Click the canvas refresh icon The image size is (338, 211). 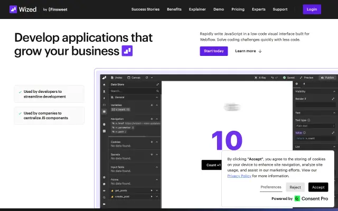147,78
